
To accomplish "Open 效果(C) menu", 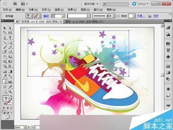I will (x=72, y=10).
